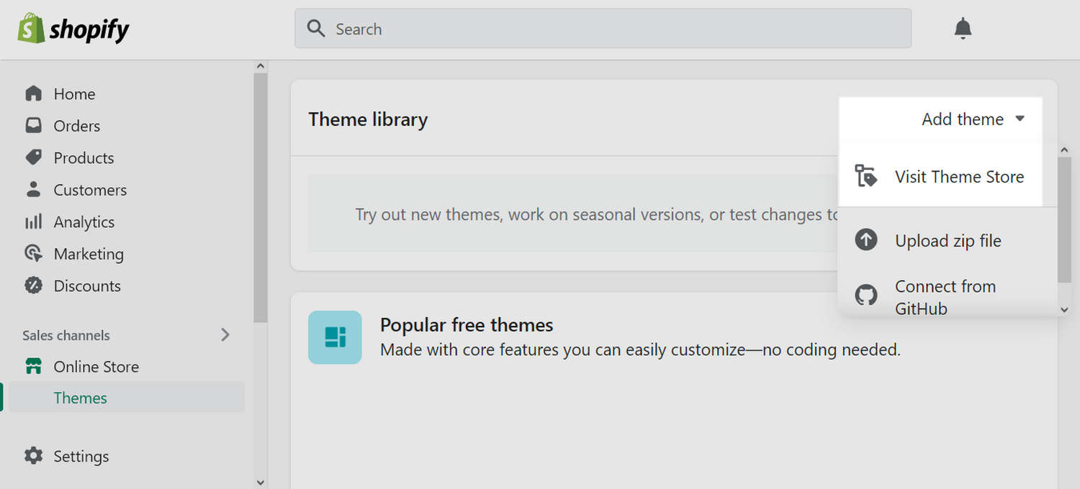
Task: Open Orders using its sidebar icon
Action: click(x=34, y=125)
